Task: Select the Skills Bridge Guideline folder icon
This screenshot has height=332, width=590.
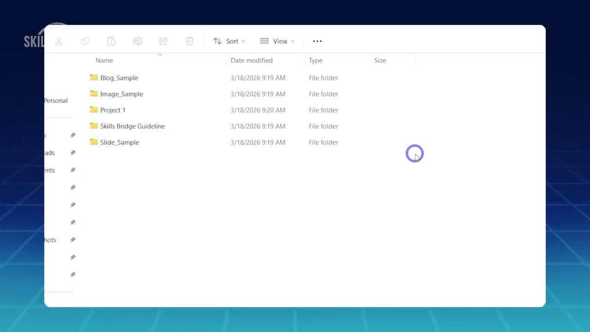Action: click(94, 126)
